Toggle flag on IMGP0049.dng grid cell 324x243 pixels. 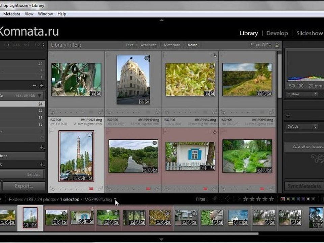[x=222, y=131]
